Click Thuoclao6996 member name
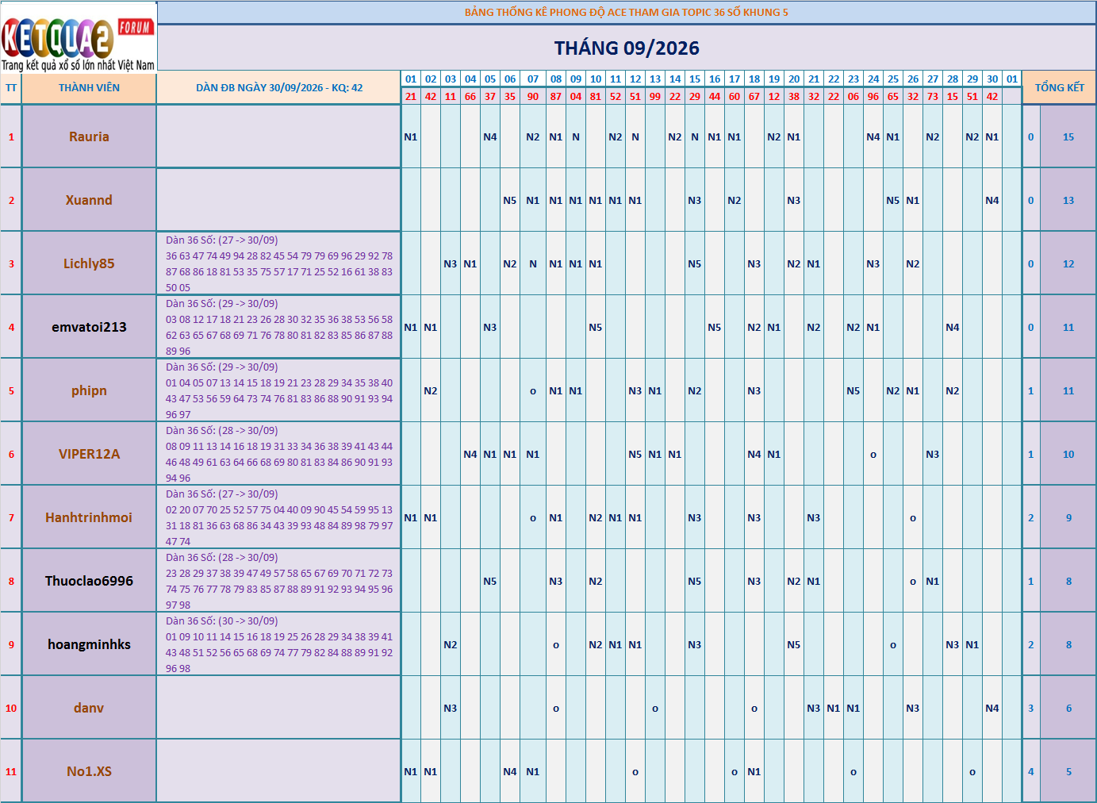Viewport: 1097px width, 803px height. click(89, 581)
